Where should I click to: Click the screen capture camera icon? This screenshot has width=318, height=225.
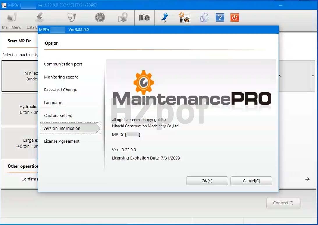pyautogui.click(x=145, y=17)
